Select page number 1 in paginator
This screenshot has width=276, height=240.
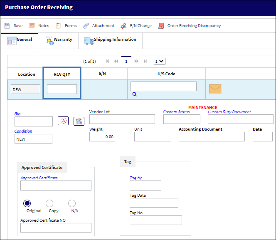pyautogui.click(x=126, y=61)
